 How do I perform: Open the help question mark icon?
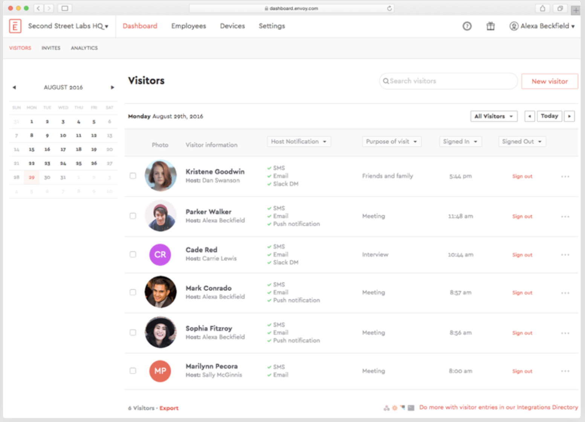(467, 26)
